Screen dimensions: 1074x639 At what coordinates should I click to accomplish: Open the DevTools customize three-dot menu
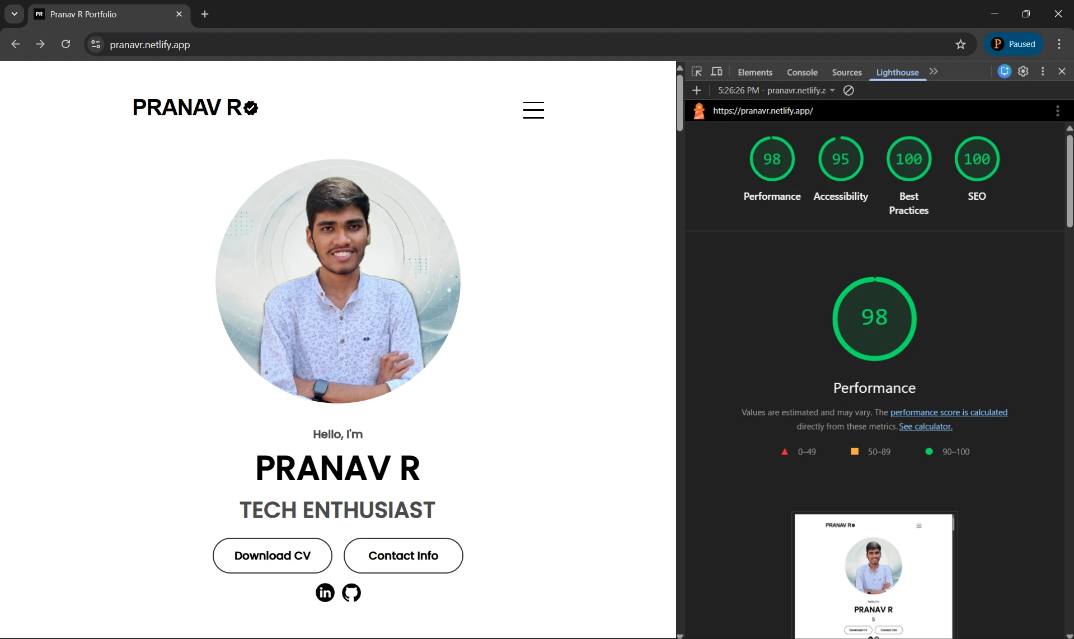pyautogui.click(x=1043, y=72)
